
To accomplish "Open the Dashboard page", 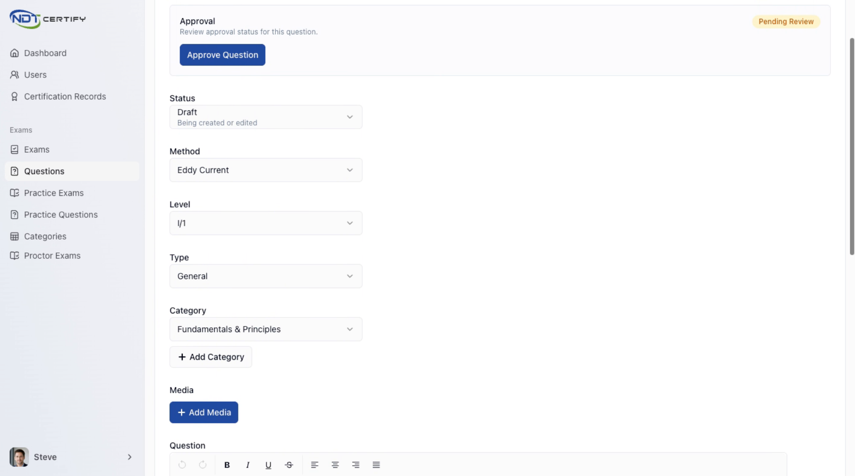I will pyautogui.click(x=72, y=53).
